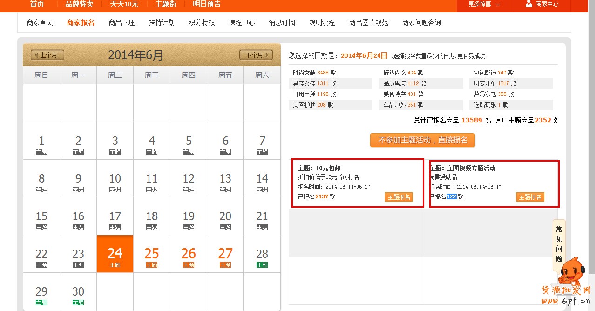Select 天天10元 in top menu
595x311 pixels.
tap(124, 4)
